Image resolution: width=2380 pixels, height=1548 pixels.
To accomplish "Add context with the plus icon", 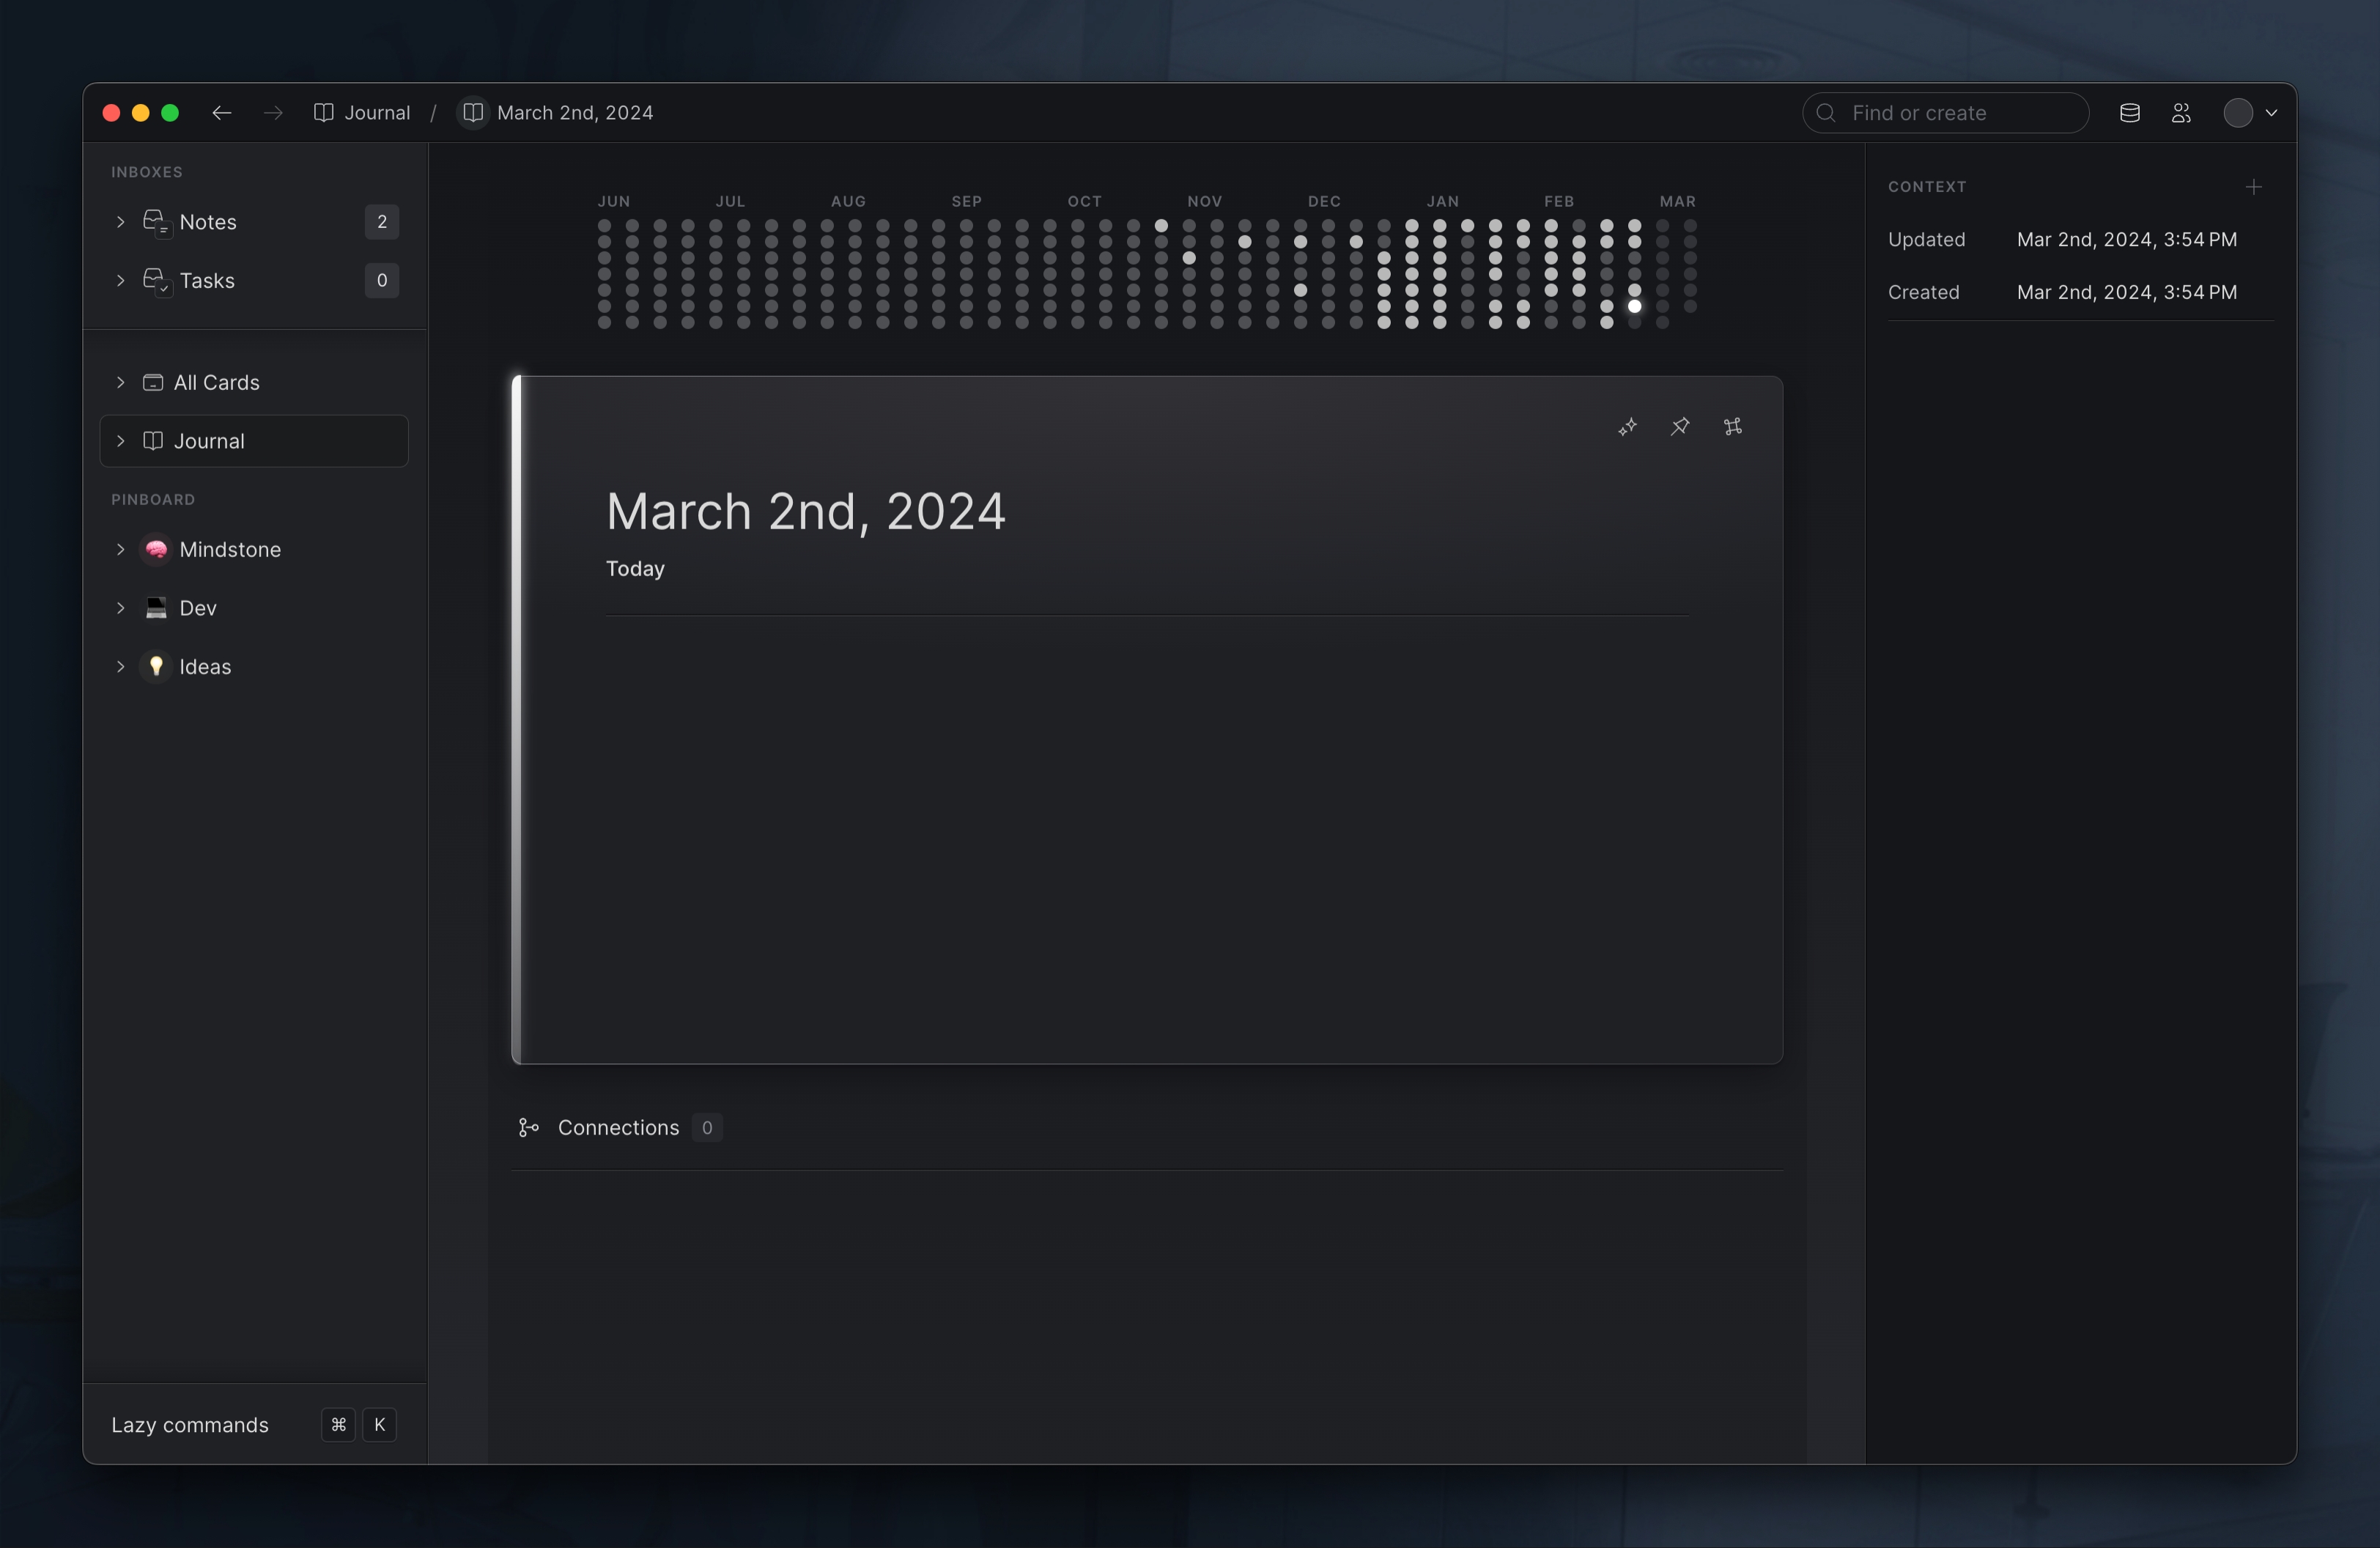I will (2254, 187).
